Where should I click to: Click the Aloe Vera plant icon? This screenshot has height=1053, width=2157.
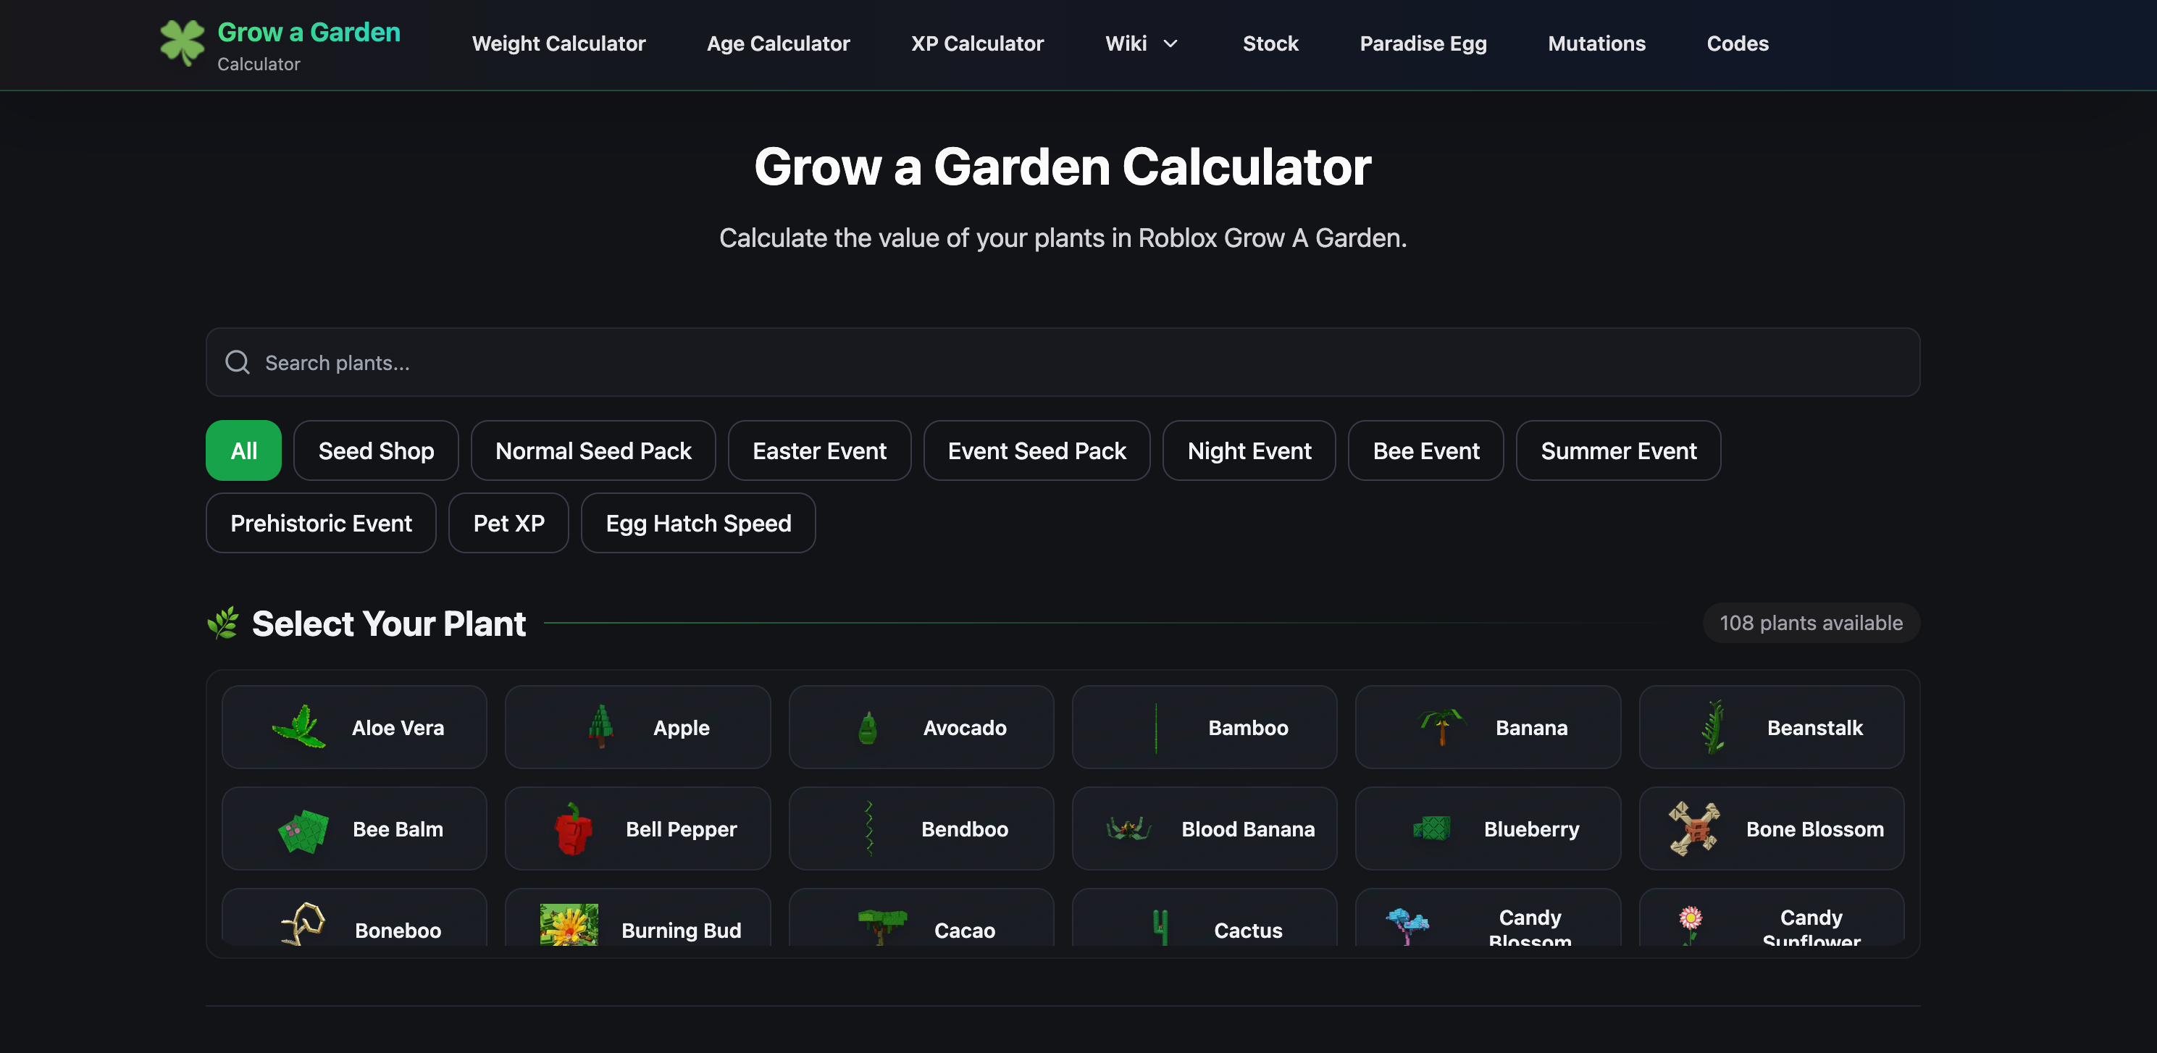299,726
